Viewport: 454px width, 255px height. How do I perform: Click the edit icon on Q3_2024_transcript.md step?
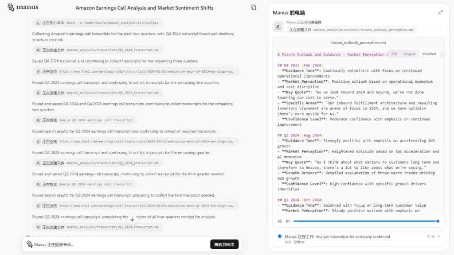[38, 163]
